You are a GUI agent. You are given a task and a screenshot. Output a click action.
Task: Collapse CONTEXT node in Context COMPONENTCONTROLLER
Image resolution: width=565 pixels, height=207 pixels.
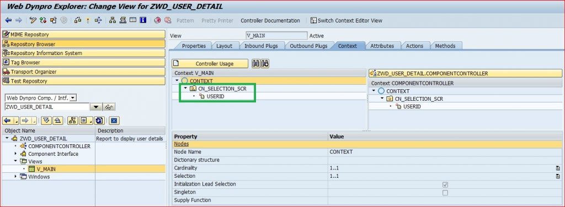374,91
